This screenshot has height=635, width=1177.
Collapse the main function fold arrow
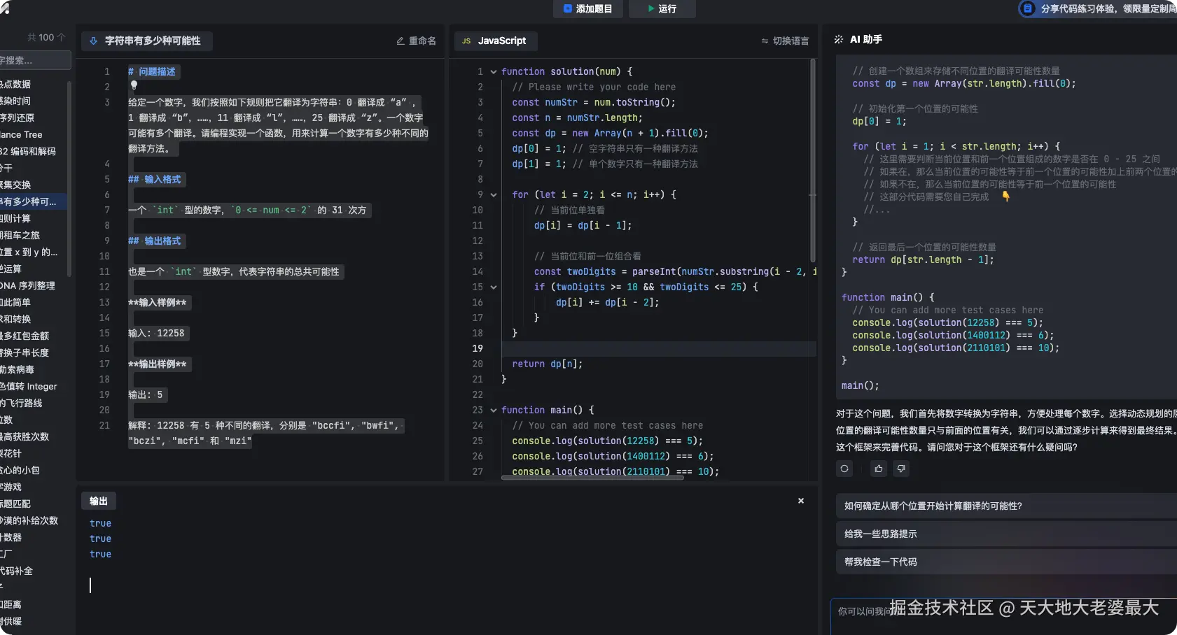point(494,411)
